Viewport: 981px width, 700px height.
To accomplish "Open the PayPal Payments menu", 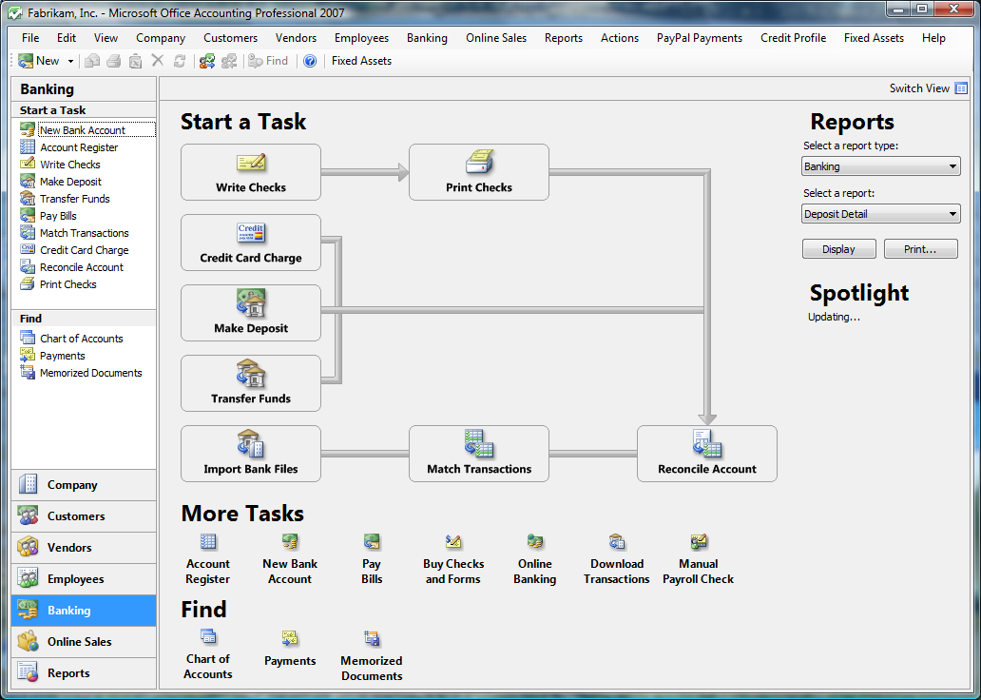I will 700,38.
